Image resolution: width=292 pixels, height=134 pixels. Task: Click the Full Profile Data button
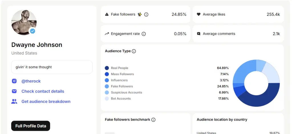pyautogui.click(x=31, y=126)
